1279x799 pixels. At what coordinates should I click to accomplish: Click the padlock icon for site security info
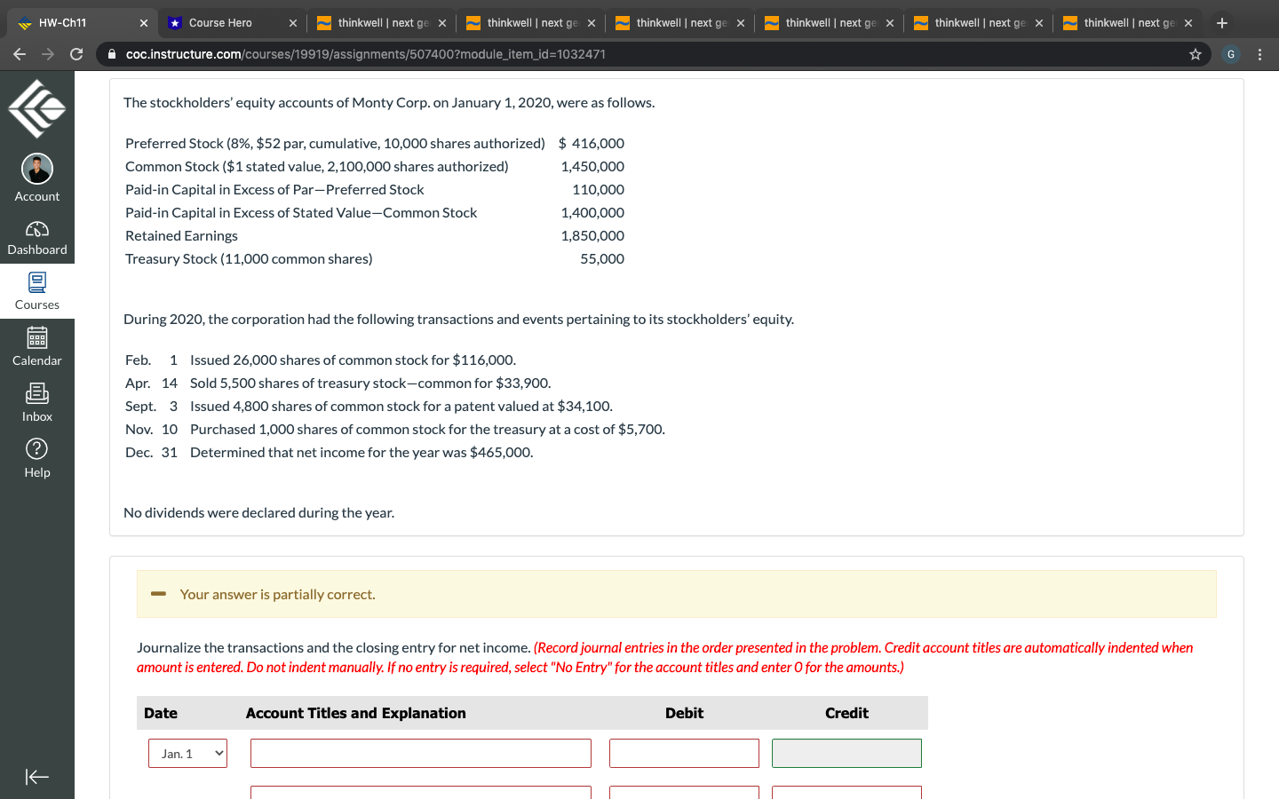[111, 54]
